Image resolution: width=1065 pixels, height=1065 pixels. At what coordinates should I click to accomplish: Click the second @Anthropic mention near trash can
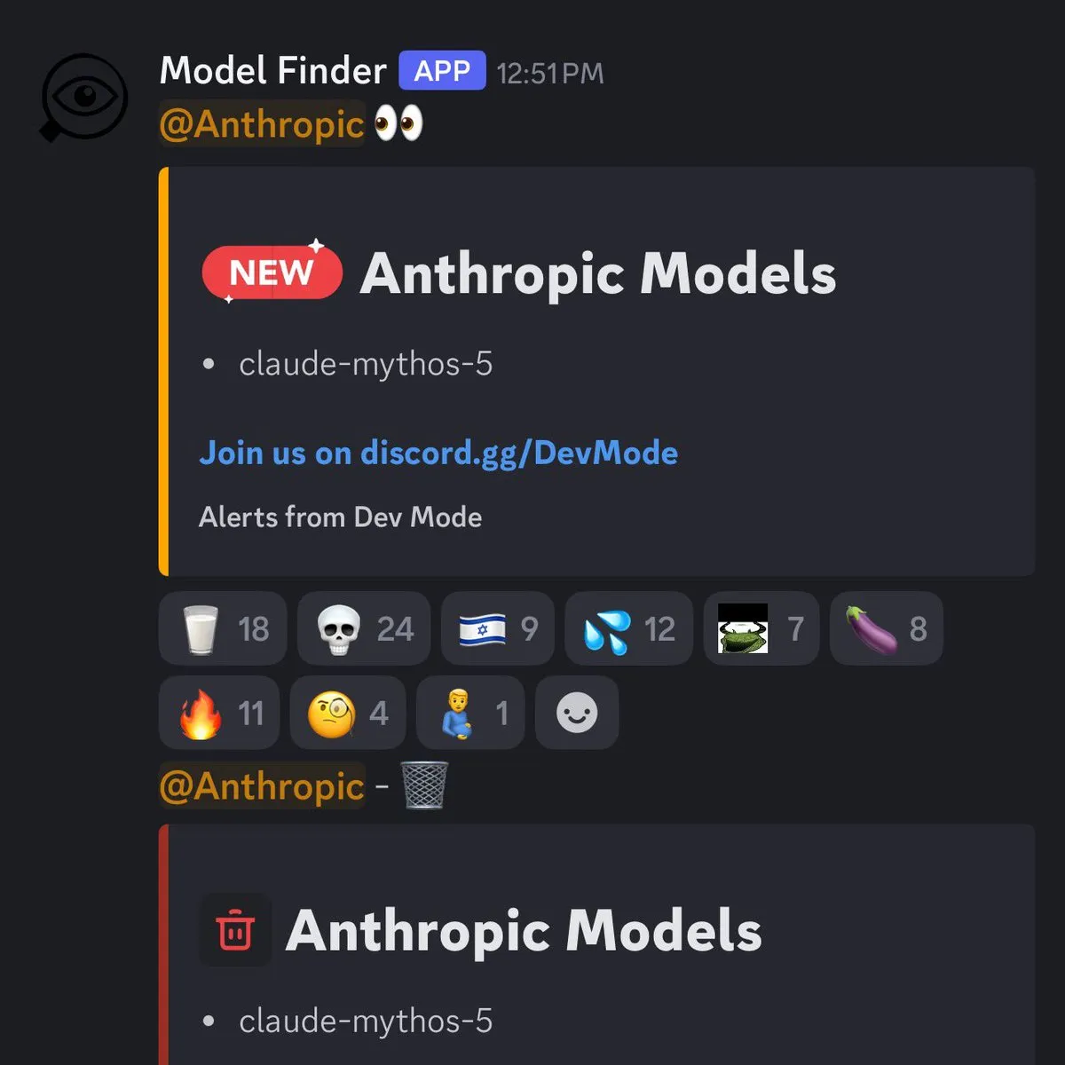(262, 785)
